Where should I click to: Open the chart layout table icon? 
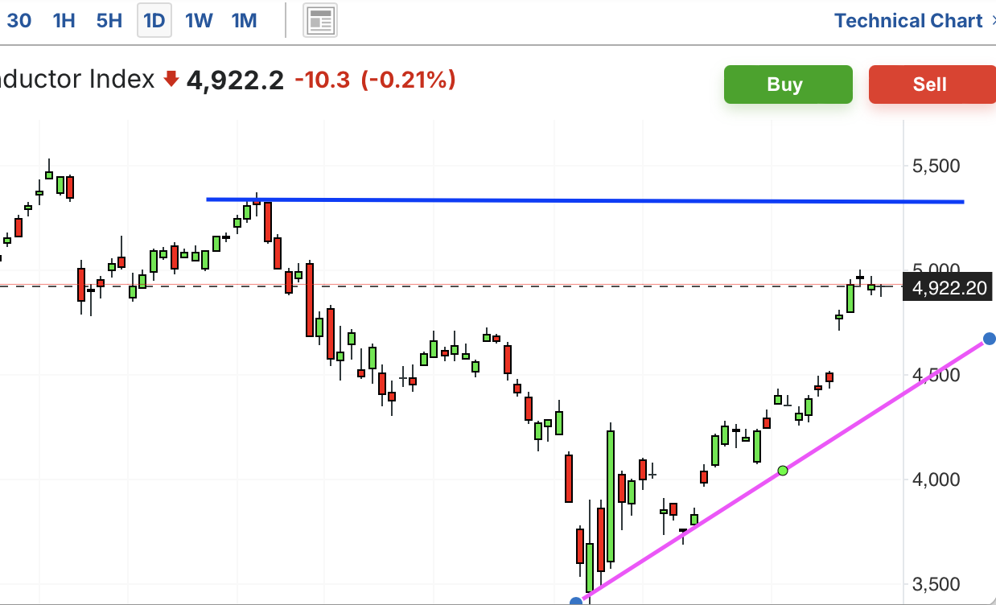pyautogui.click(x=320, y=21)
